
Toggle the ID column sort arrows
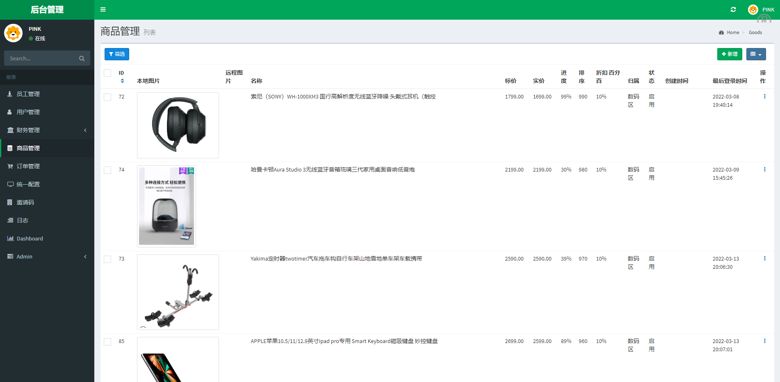122,81
